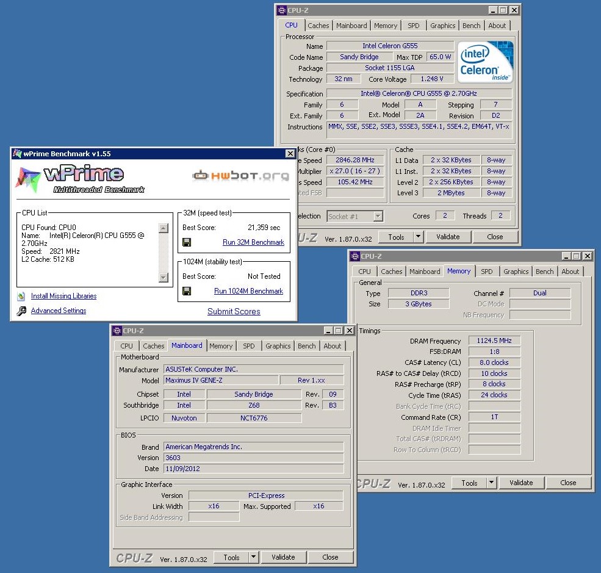Screen dimensions: 601x573
Task: Click the CPU List scroll down arrow
Action: pyautogui.click(x=164, y=278)
